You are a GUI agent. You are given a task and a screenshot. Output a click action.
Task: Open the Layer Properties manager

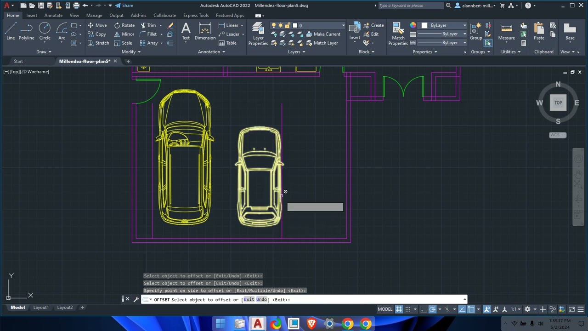tap(258, 34)
